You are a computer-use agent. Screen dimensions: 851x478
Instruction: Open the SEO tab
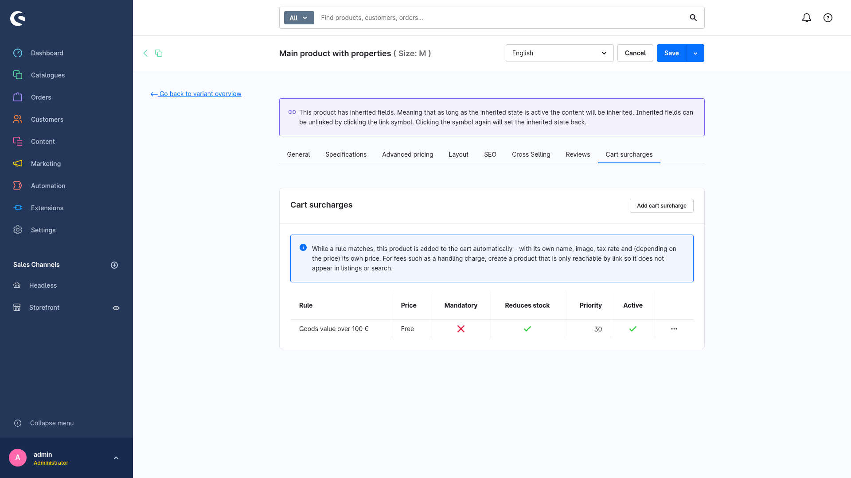(490, 154)
